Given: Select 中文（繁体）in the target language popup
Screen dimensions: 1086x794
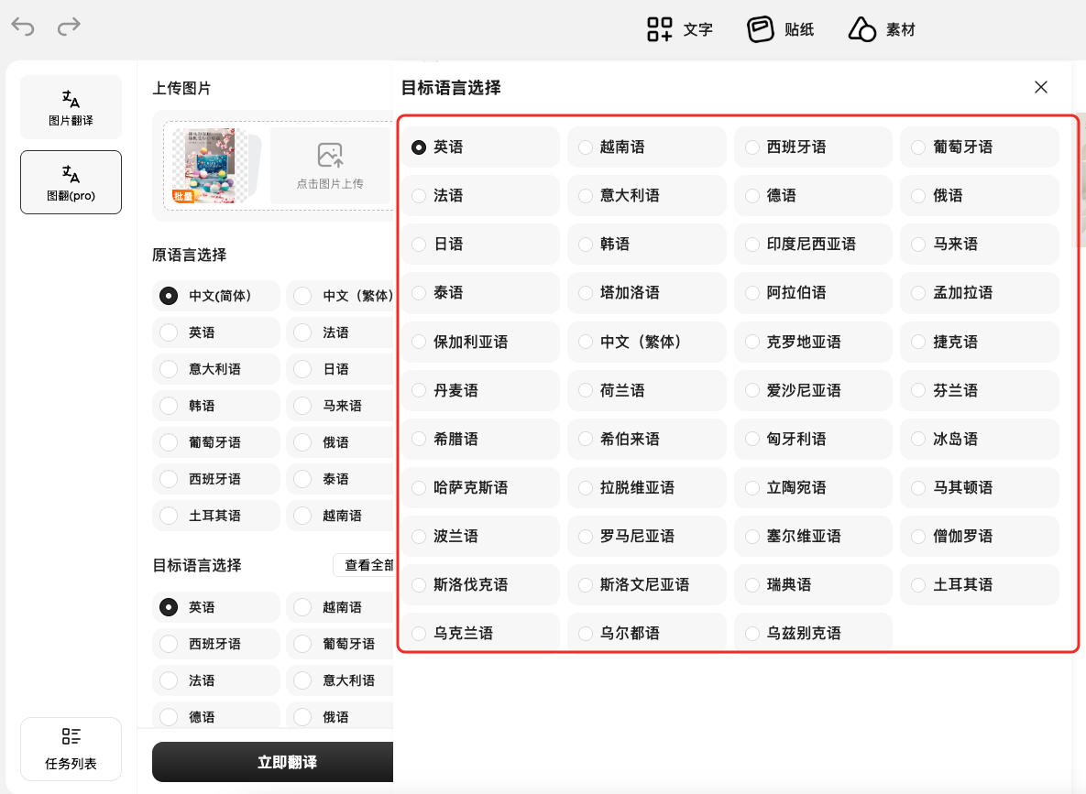Looking at the screenshot, I should [647, 342].
